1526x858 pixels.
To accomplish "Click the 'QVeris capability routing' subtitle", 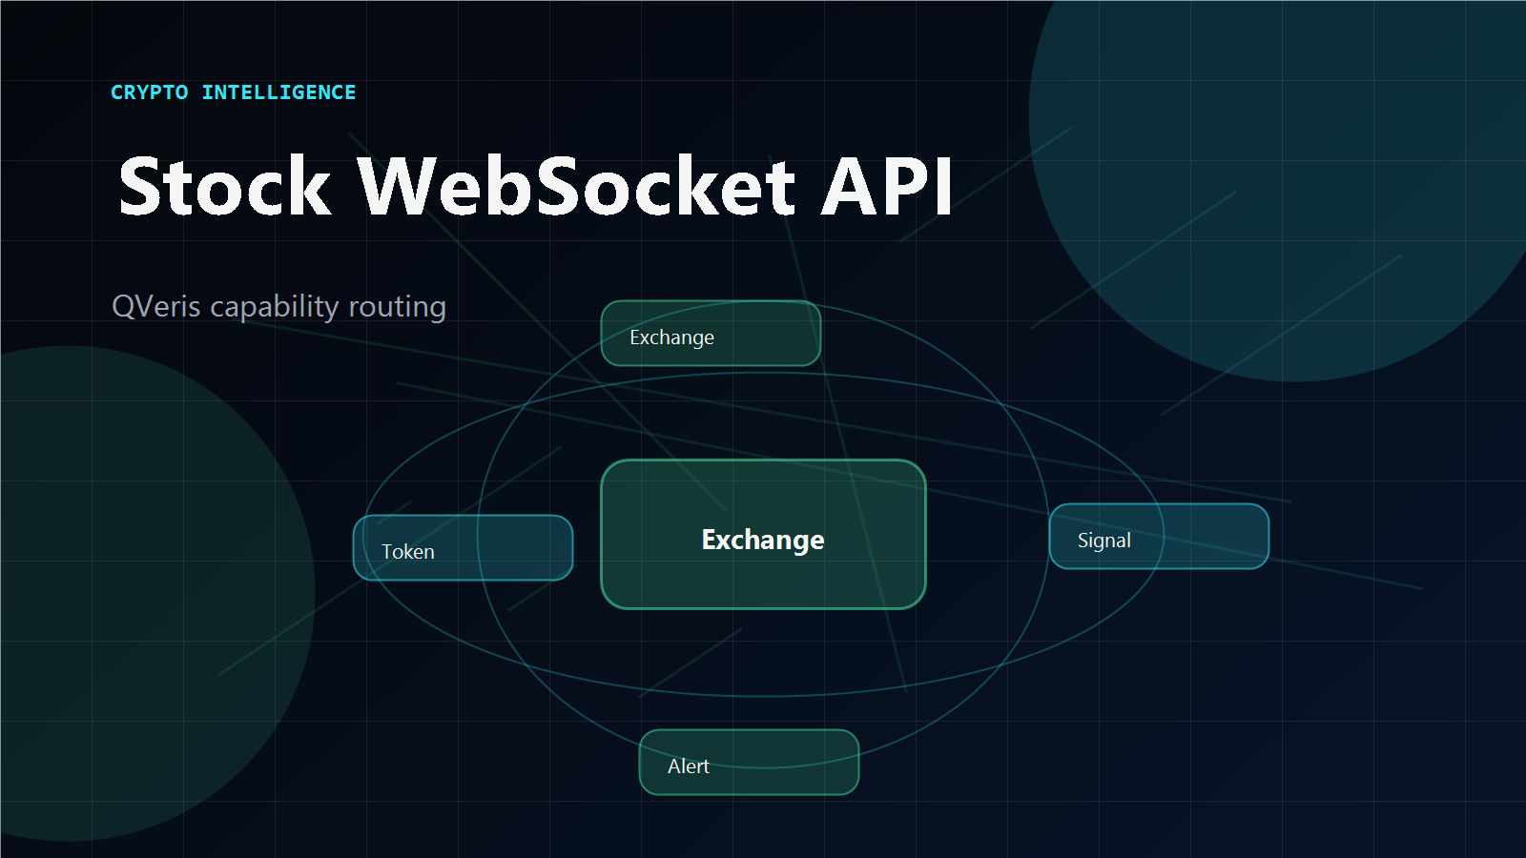I will (279, 306).
